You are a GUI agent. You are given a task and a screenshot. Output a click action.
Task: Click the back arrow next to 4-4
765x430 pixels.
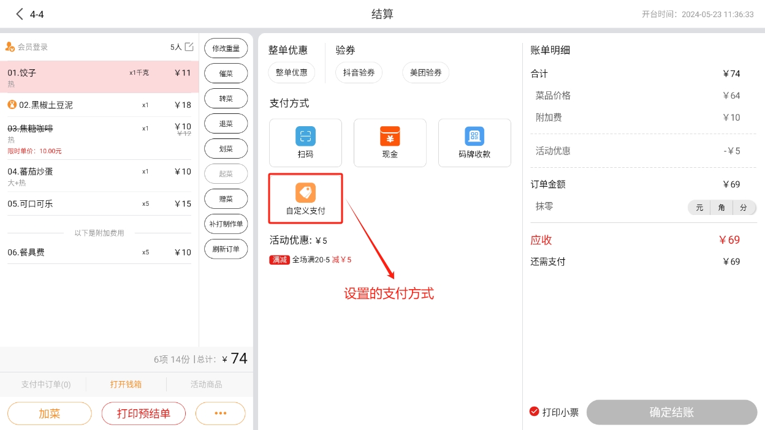(x=20, y=14)
